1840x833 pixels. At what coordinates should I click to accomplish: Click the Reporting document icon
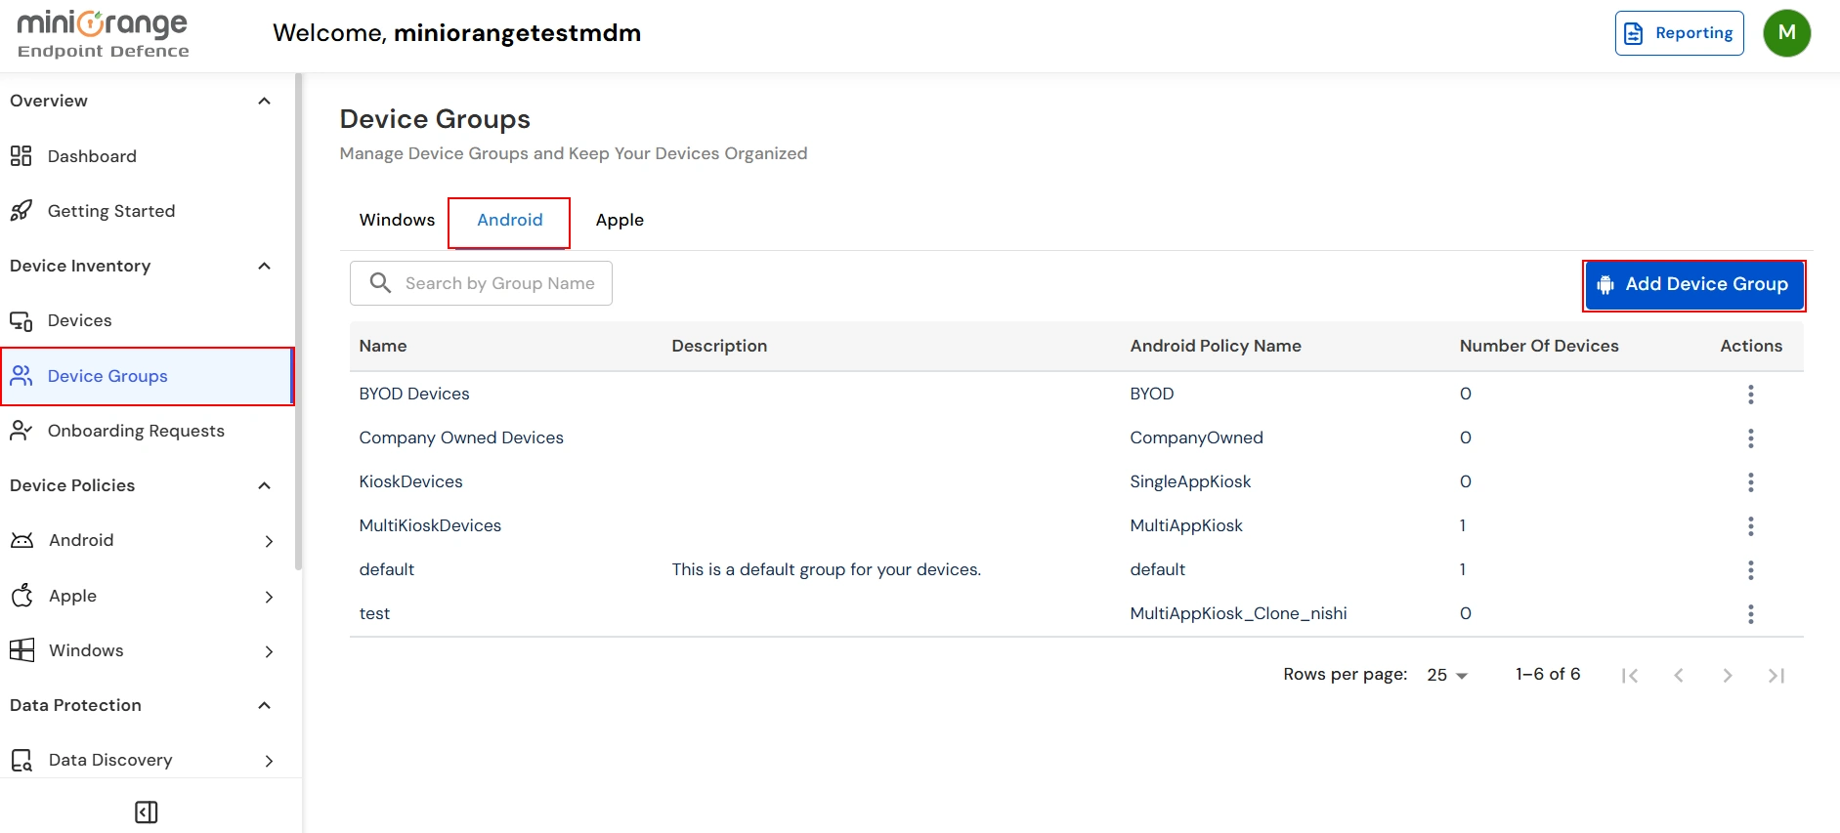click(x=1633, y=33)
